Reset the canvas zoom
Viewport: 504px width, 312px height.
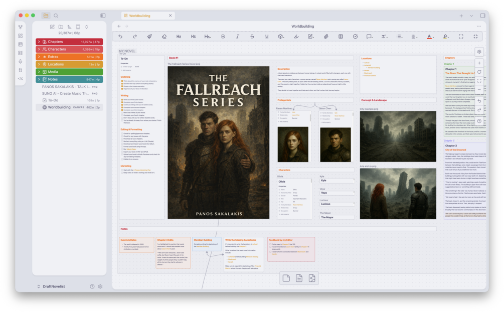tap(479, 72)
